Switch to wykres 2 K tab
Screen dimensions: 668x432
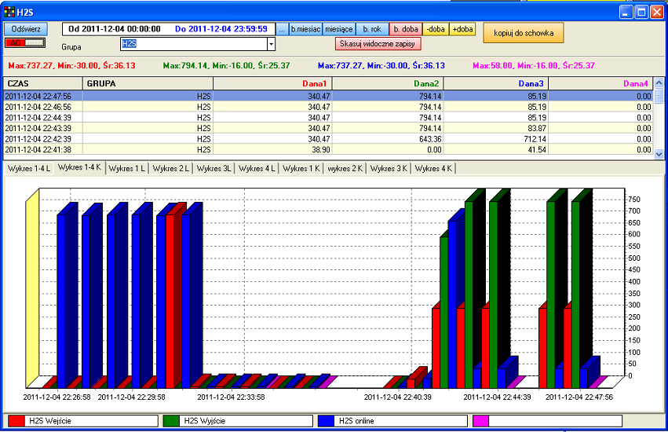pos(345,168)
